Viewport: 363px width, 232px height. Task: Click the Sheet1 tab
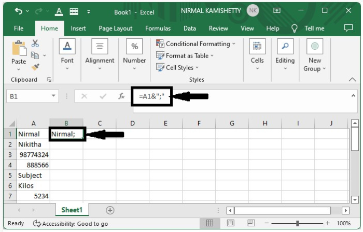[x=72, y=210]
